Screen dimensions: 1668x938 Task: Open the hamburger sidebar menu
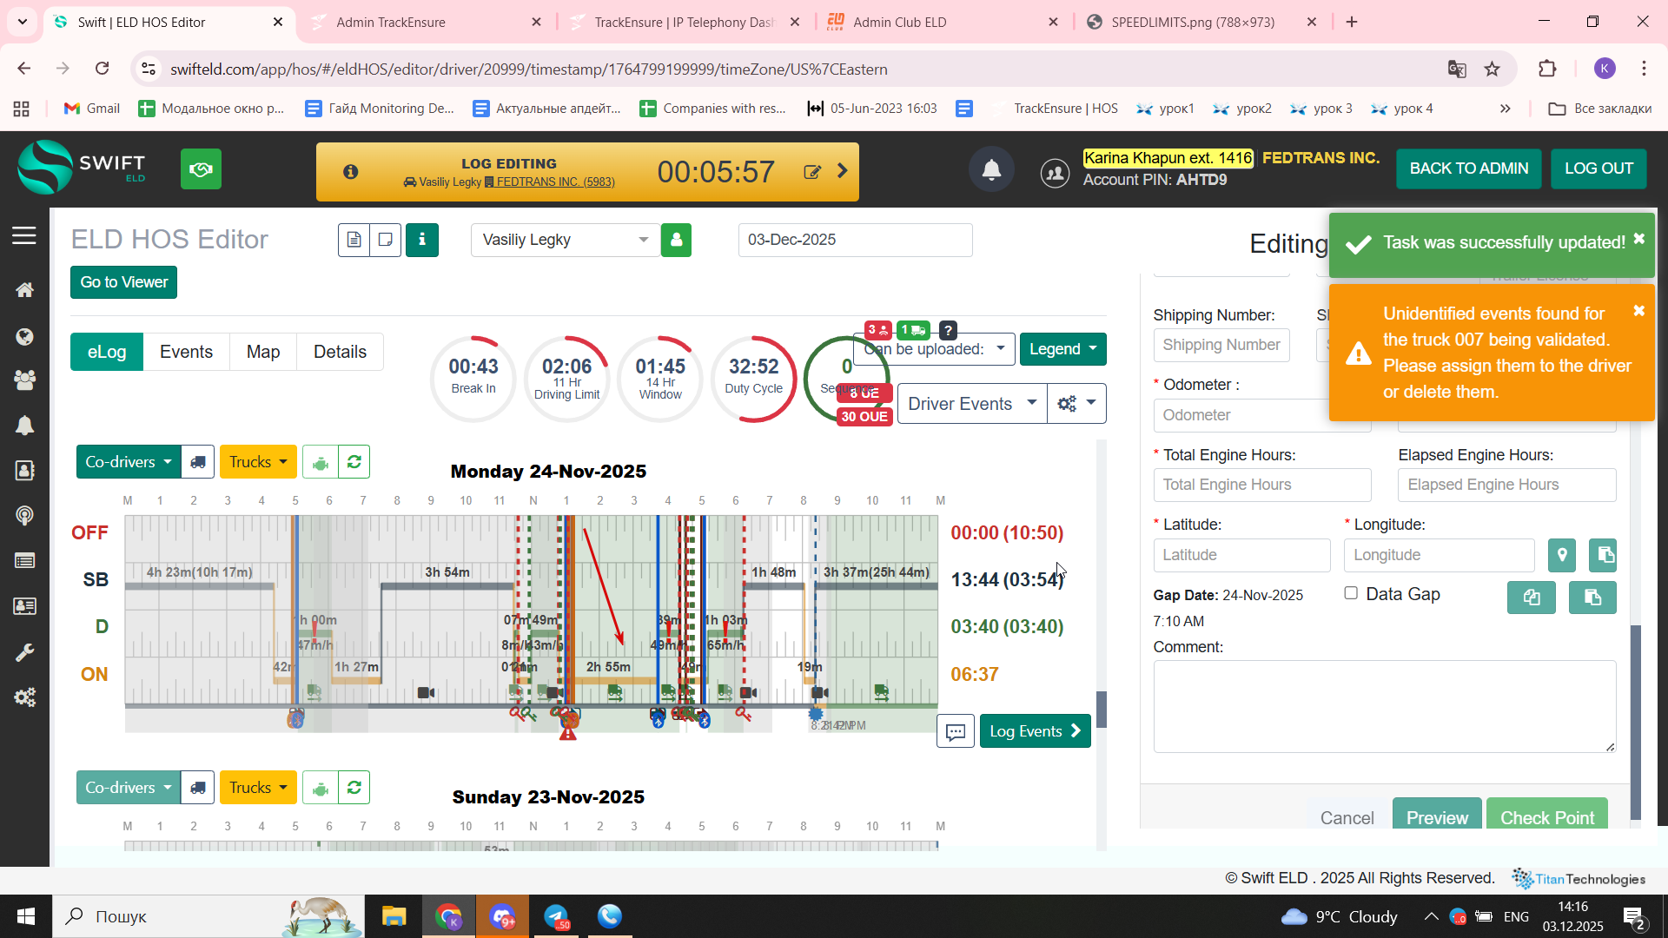[x=24, y=235]
